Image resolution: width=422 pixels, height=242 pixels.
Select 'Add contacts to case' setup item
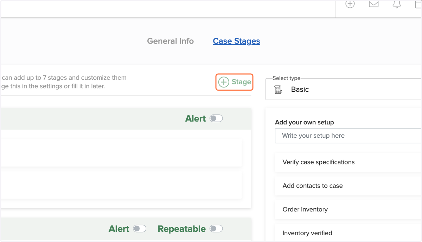[348, 186]
